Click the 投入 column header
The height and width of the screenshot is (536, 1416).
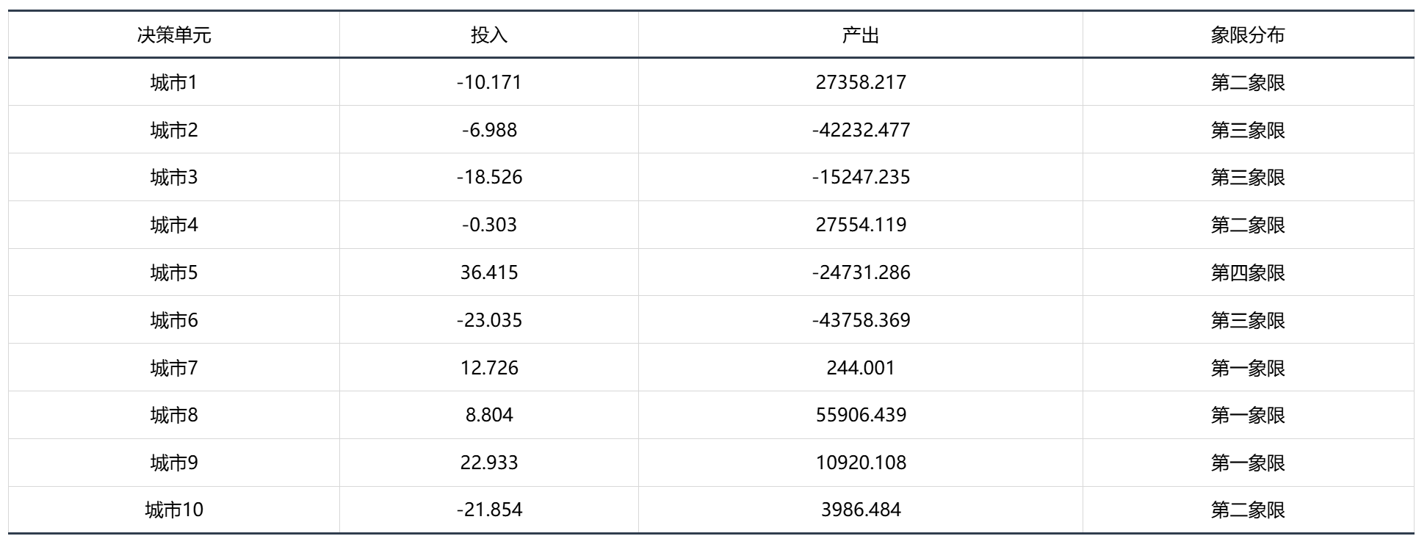click(489, 35)
